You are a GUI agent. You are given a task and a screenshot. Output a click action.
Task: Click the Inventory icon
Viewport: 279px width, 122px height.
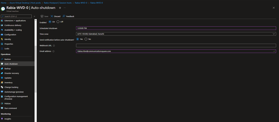[2, 82]
